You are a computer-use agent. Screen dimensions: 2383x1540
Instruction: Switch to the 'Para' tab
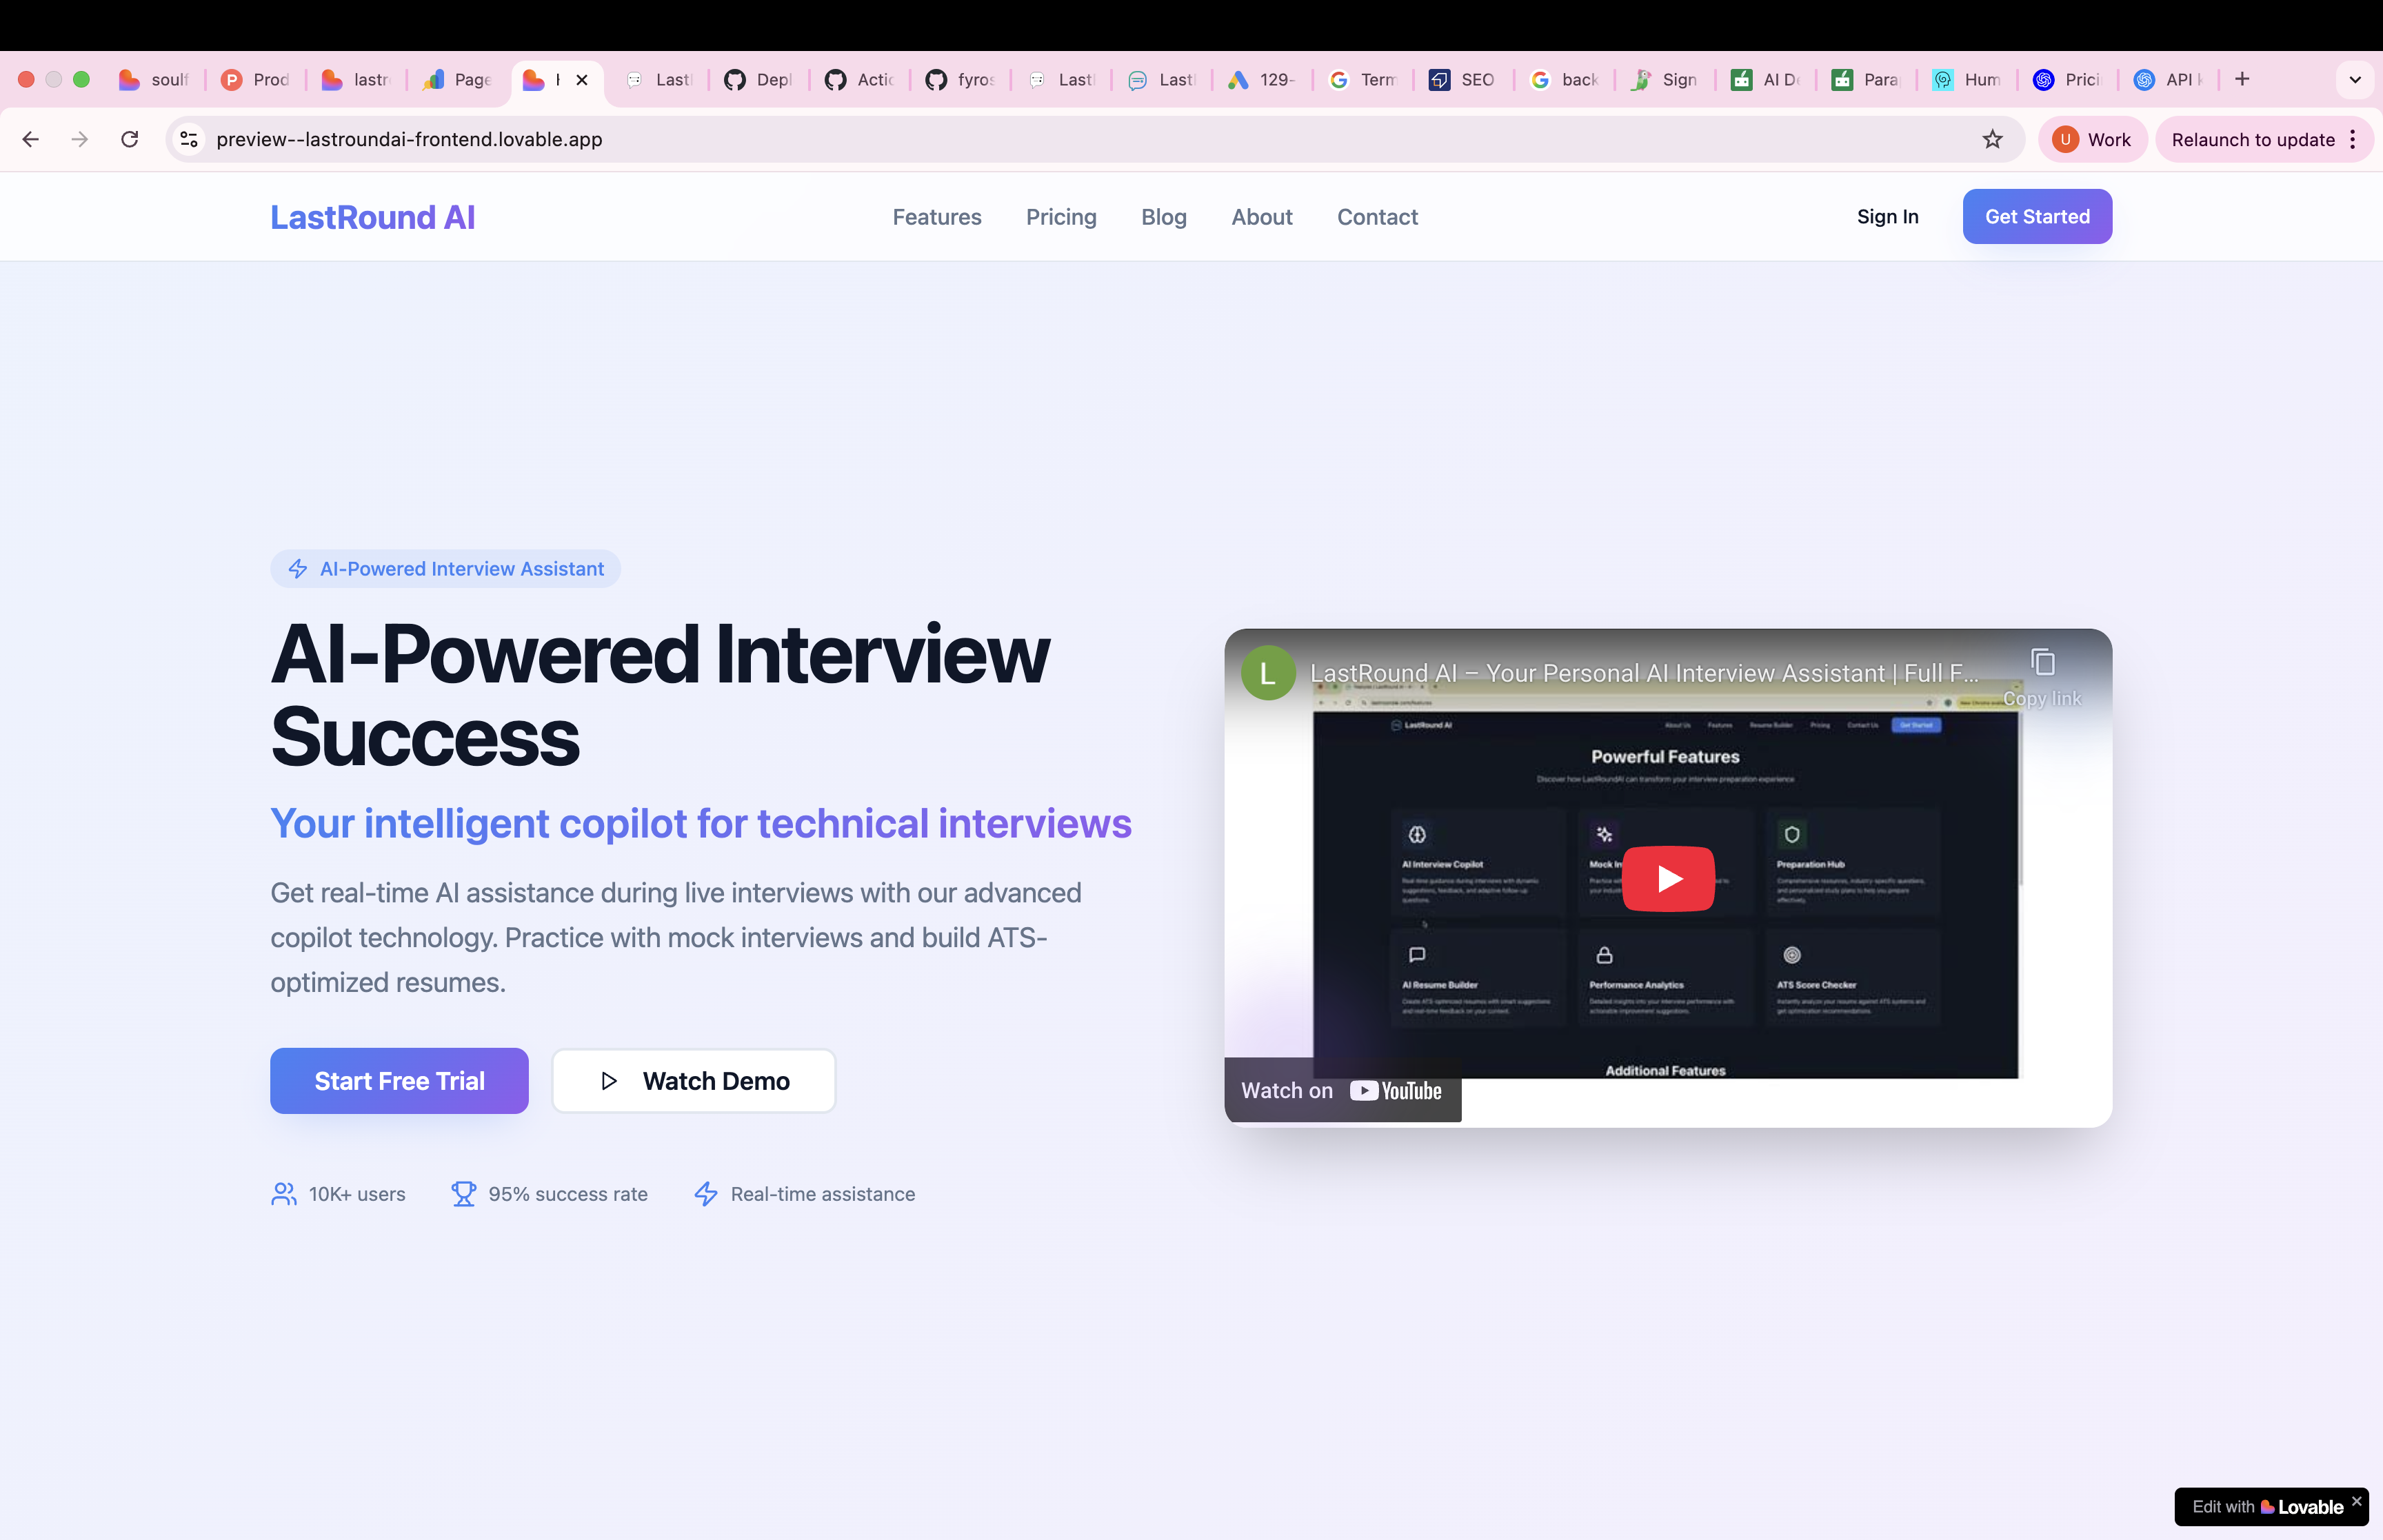1867,79
